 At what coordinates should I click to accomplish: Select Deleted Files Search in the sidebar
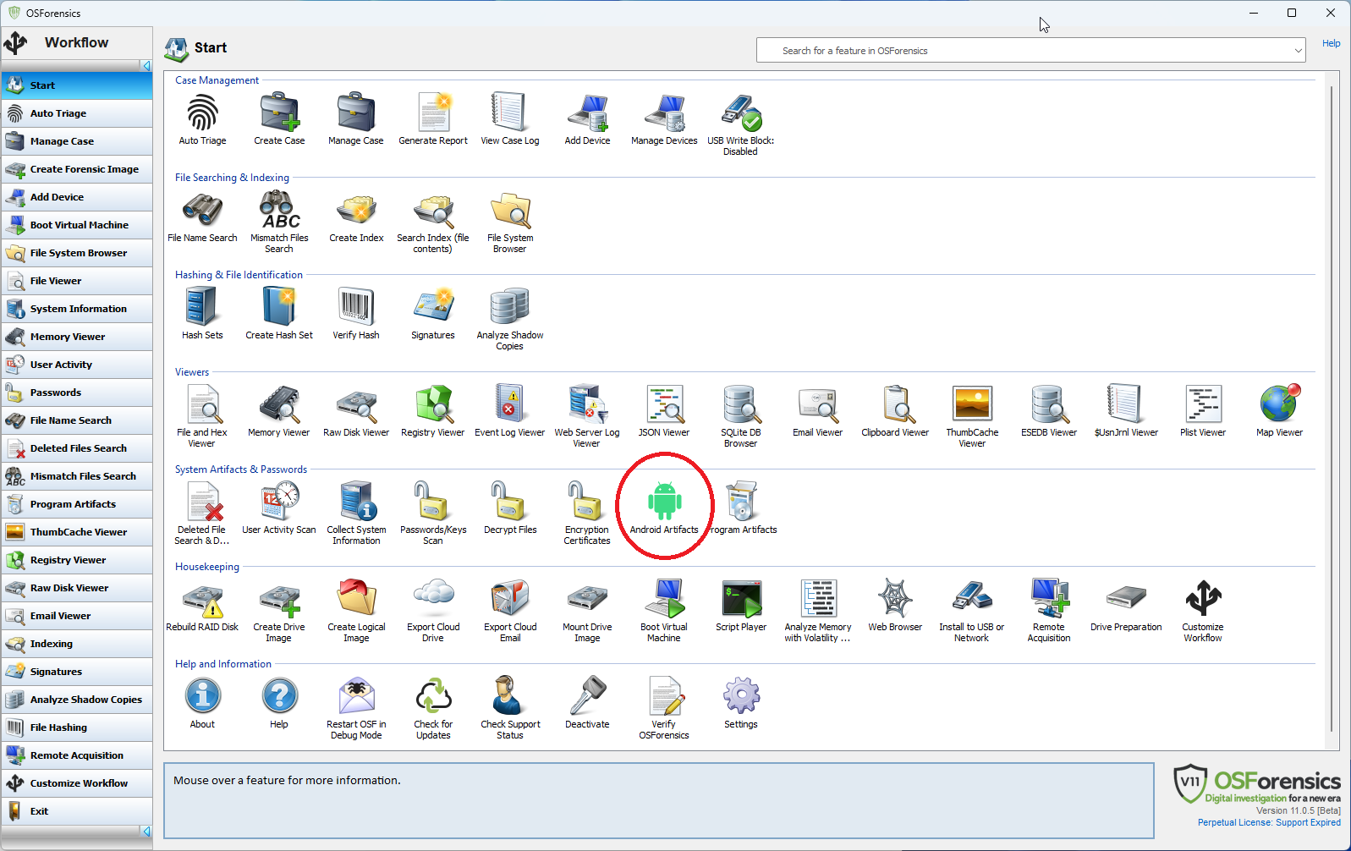(x=78, y=448)
